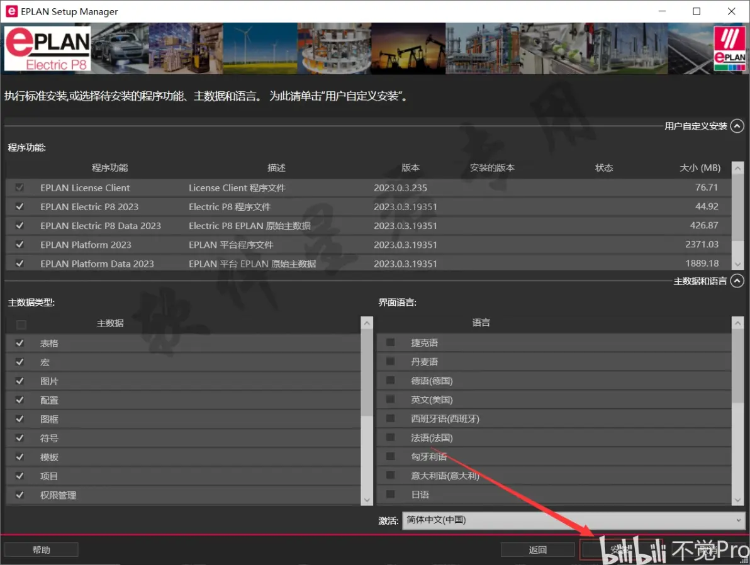The height and width of the screenshot is (565, 750).
Task: Uncheck the 符号 master data checkbox
Action: [20, 438]
